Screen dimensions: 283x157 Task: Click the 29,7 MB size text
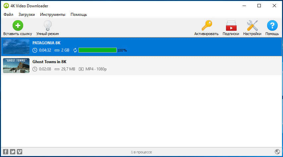(68, 69)
